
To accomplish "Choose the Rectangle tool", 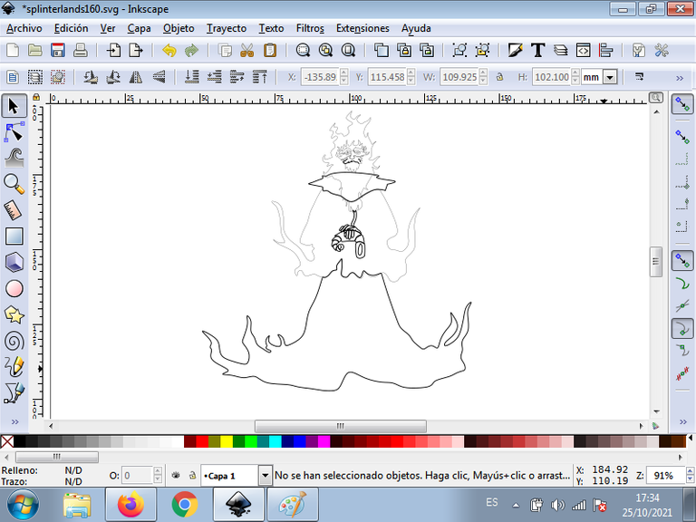I will coord(14,237).
